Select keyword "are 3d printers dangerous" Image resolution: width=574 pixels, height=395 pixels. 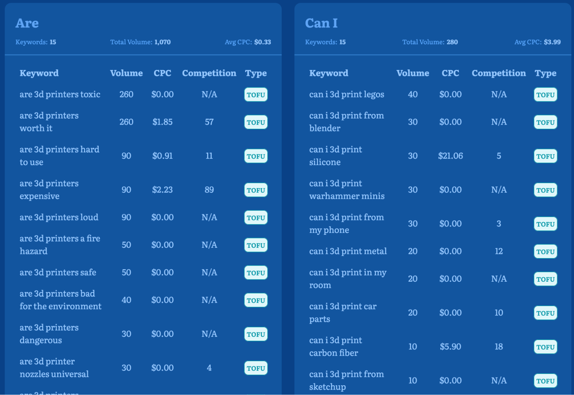coord(49,334)
